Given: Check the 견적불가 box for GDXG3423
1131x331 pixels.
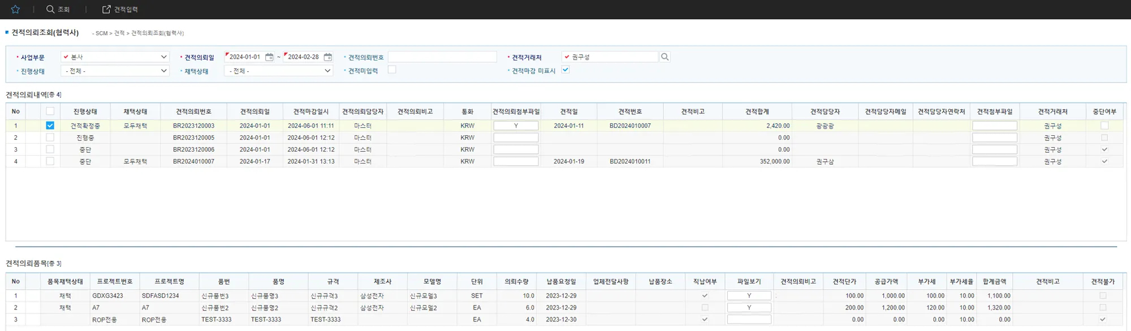Looking at the screenshot, I should (1103, 296).
